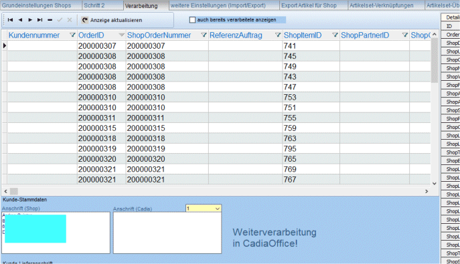The image size is (460, 264).
Task: Select ShopItemID cell 759
Action: coord(311,128)
